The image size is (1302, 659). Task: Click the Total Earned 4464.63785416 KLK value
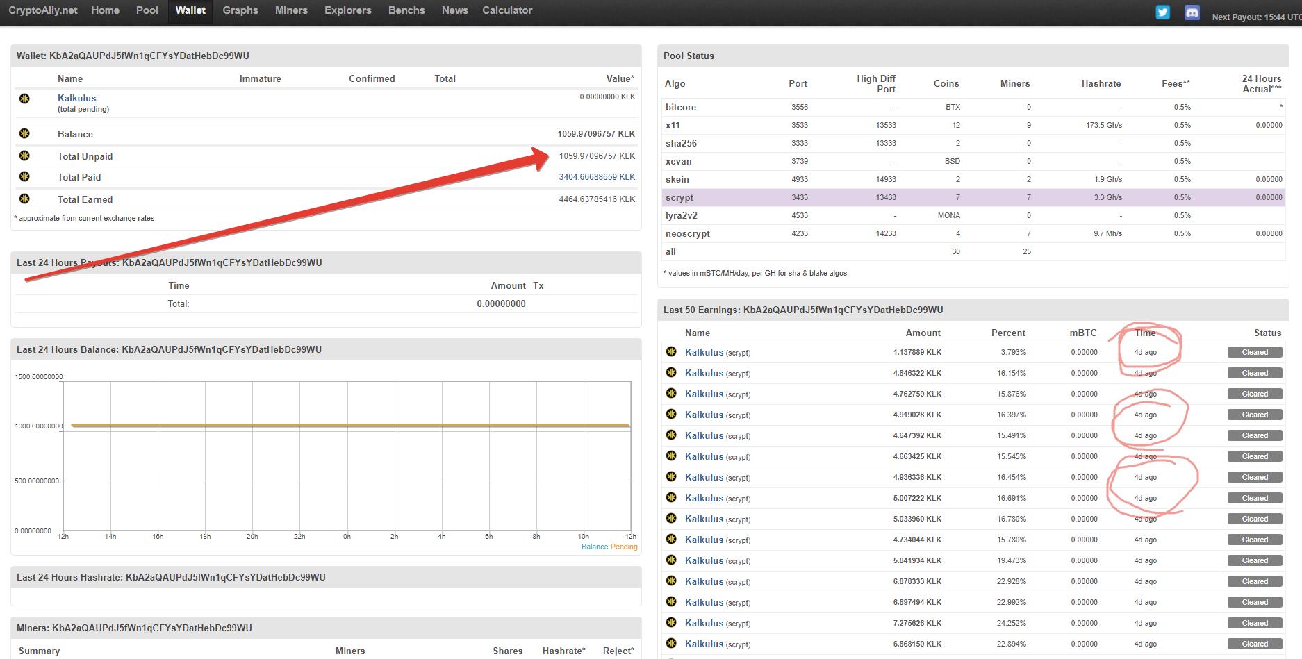[597, 199]
